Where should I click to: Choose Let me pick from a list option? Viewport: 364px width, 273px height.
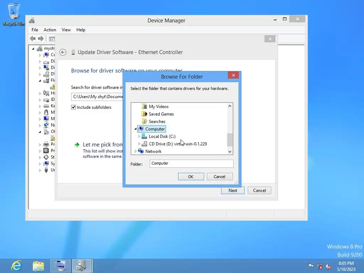[x=103, y=145]
